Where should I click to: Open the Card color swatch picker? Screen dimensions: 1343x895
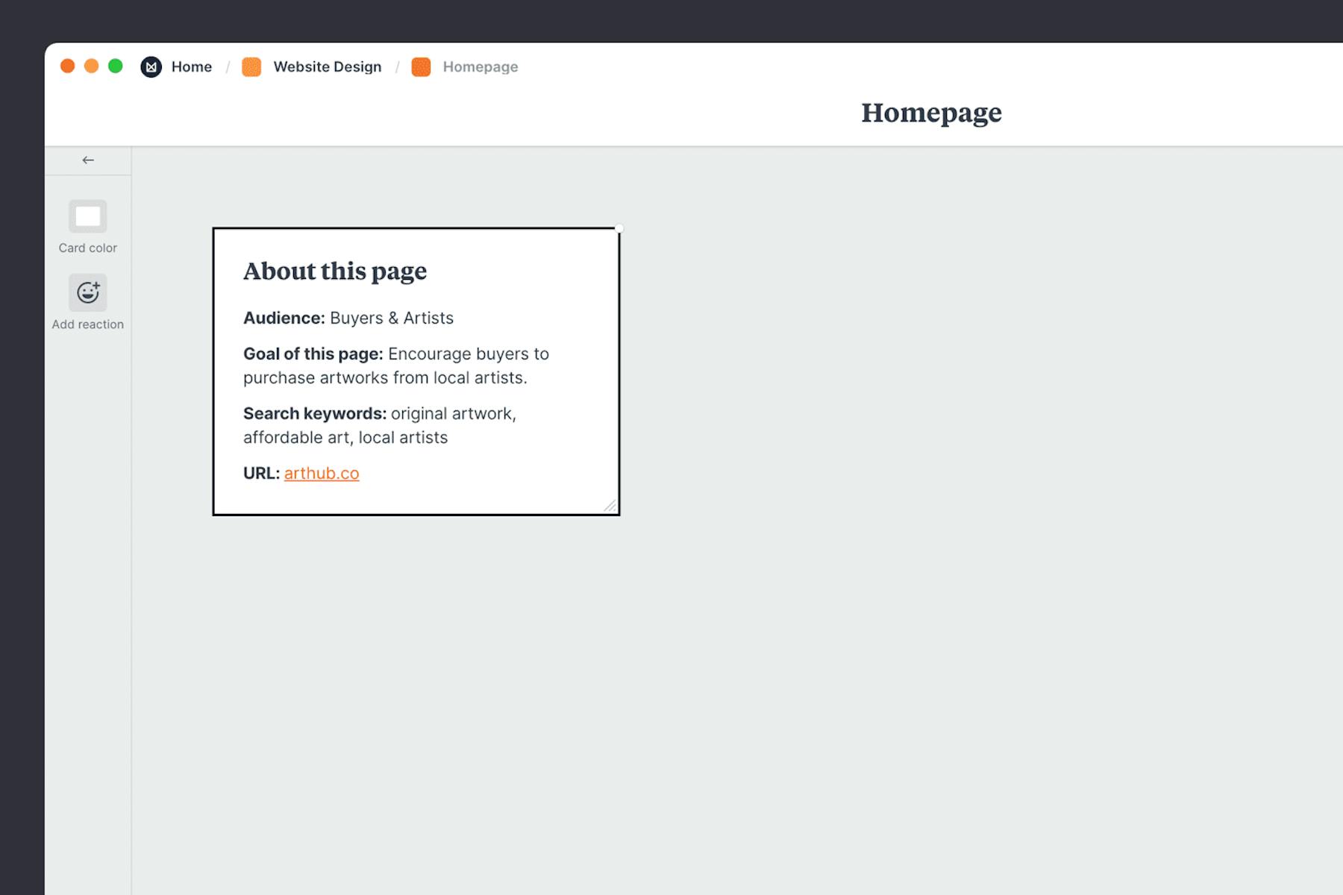click(x=87, y=216)
